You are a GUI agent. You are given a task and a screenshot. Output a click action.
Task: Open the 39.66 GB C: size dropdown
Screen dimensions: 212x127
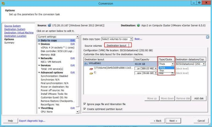click(156, 73)
